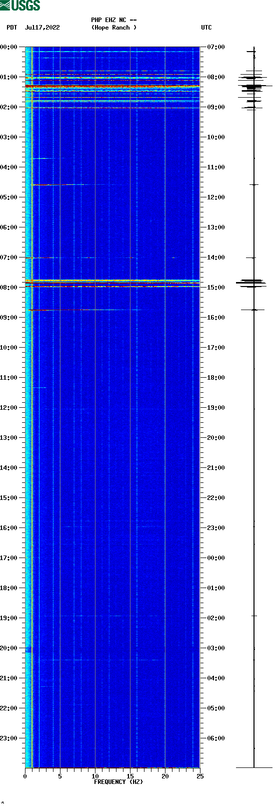Click the '01:00' PDT time label

[x=9, y=77]
